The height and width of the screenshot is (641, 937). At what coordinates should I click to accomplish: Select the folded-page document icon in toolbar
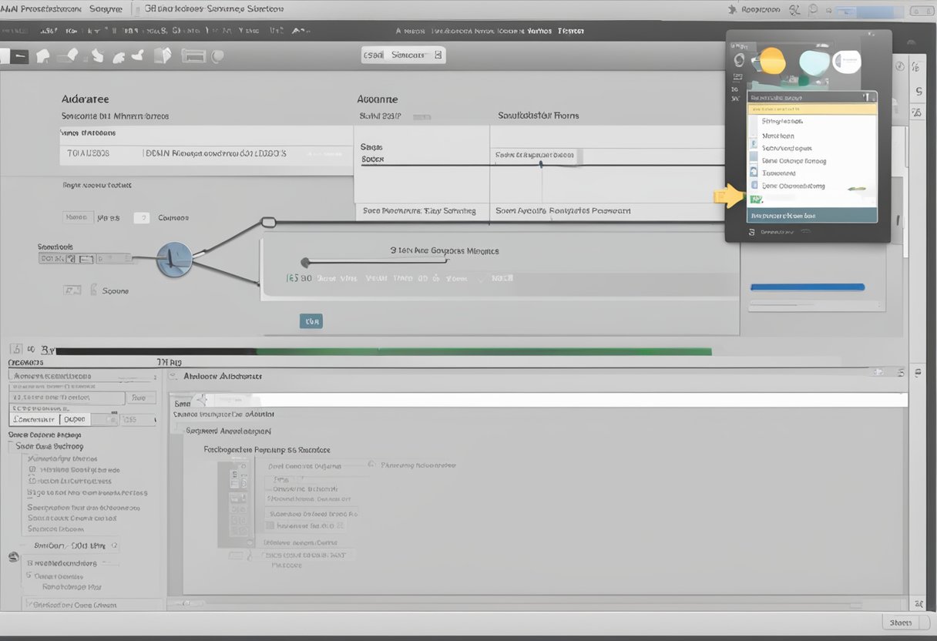163,55
